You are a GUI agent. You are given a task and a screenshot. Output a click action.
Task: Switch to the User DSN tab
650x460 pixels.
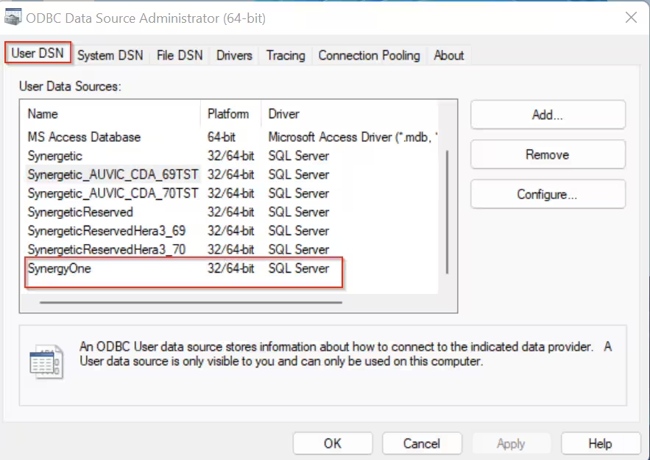(x=38, y=53)
